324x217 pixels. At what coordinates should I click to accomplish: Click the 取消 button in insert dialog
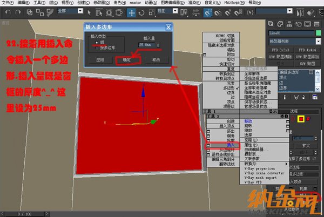(156, 60)
